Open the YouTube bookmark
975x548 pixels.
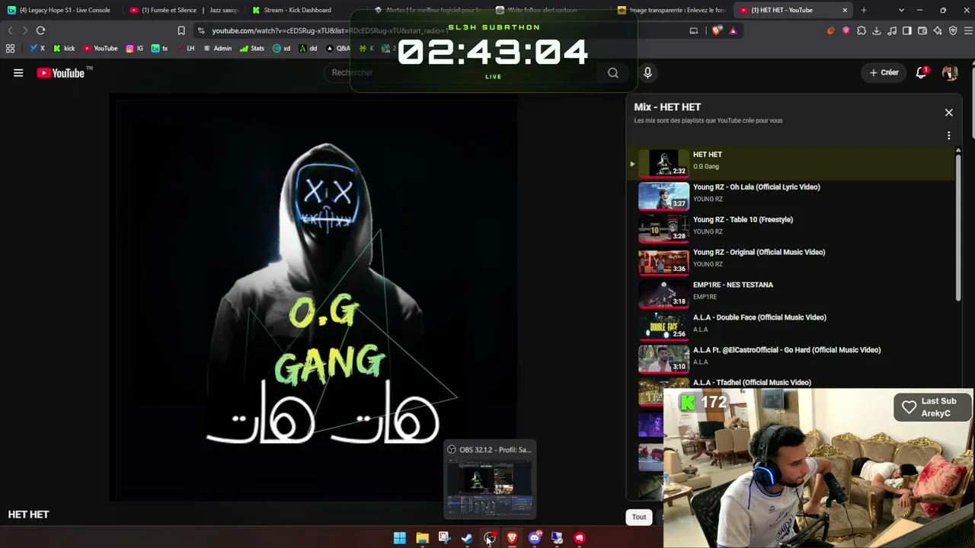point(101,48)
